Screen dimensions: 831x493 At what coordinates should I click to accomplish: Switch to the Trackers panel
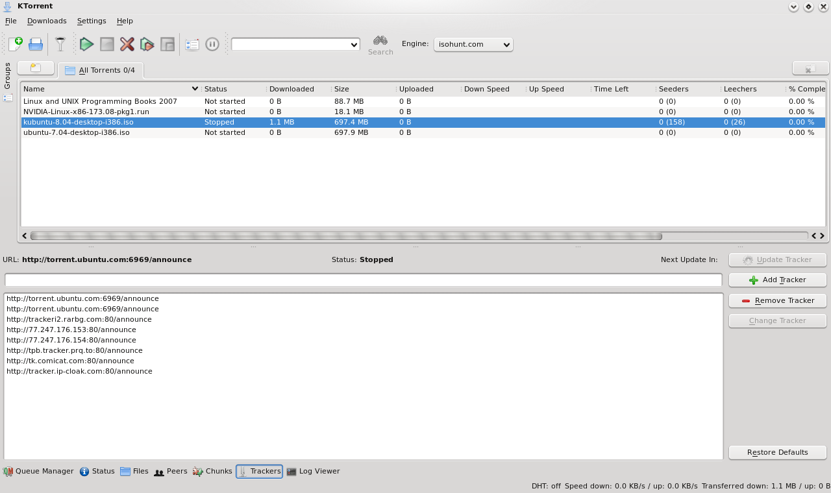point(259,472)
